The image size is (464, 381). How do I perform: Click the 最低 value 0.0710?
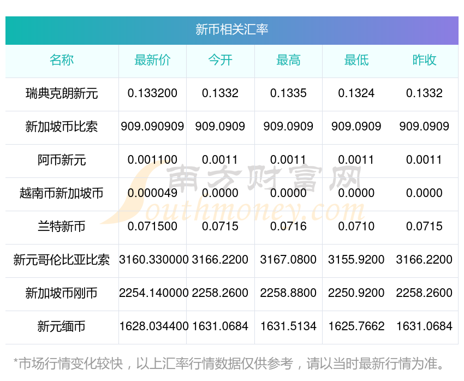[x=356, y=227]
